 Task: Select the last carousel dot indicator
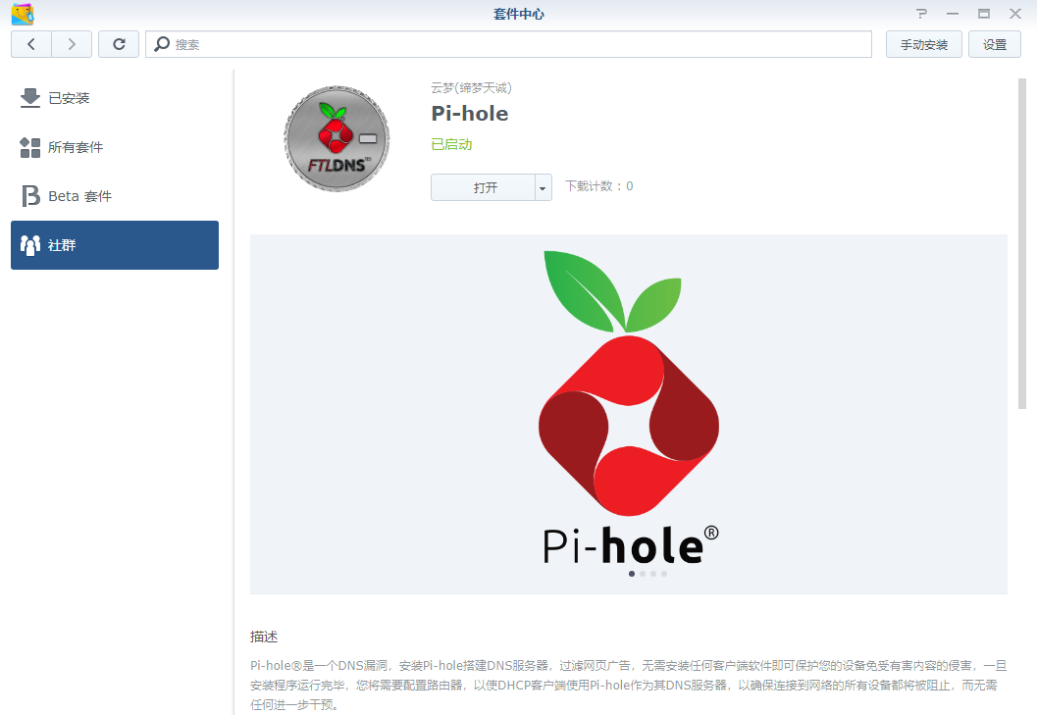(664, 574)
